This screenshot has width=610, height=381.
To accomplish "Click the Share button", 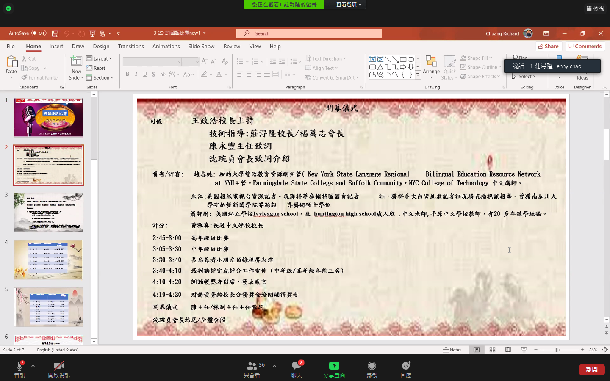I will (549, 46).
